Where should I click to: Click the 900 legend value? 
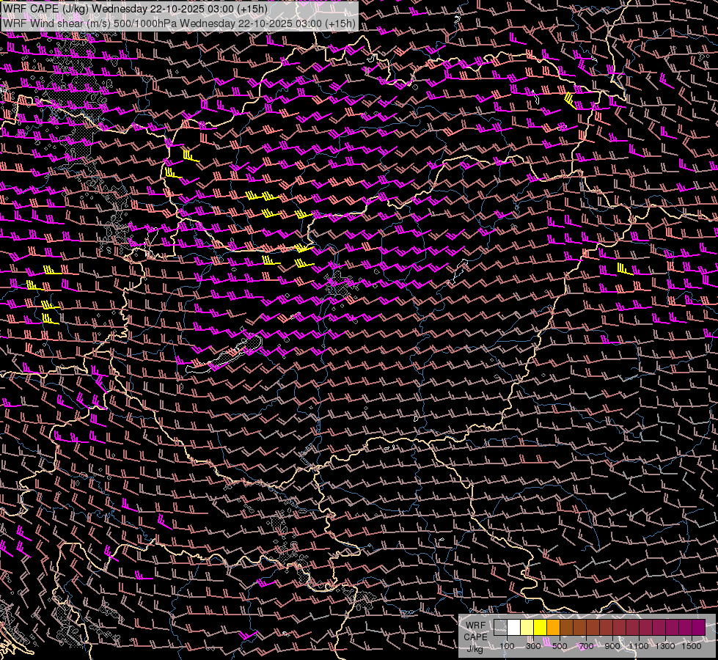coord(612,646)
